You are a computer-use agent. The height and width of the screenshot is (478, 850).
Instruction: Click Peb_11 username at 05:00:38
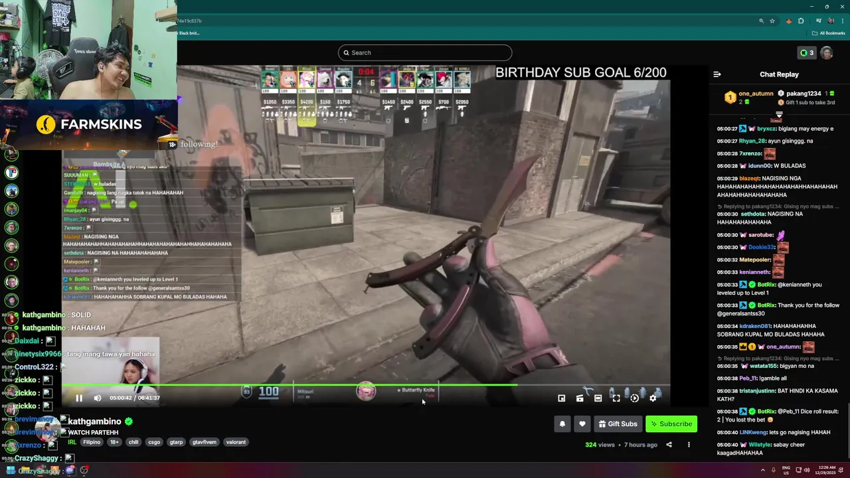748,378
